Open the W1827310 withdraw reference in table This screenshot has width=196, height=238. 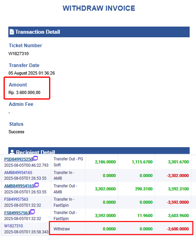click(x=13, y=226)
